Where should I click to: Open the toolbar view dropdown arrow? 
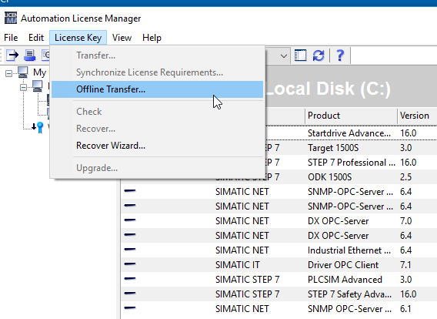(284, 55)
